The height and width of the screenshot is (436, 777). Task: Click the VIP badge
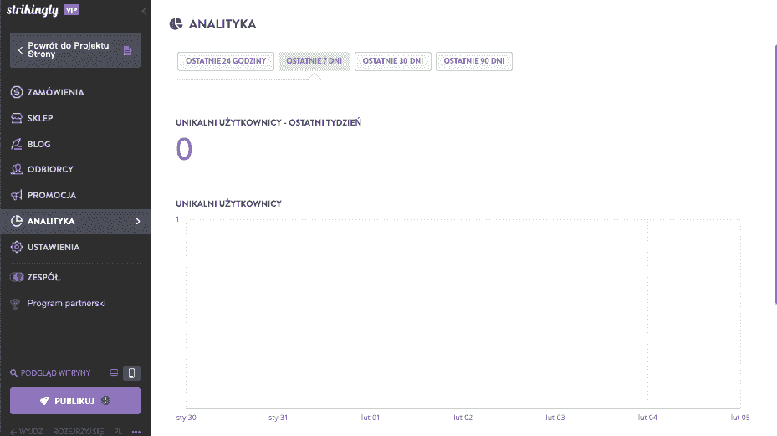click(x=71, y=10)
